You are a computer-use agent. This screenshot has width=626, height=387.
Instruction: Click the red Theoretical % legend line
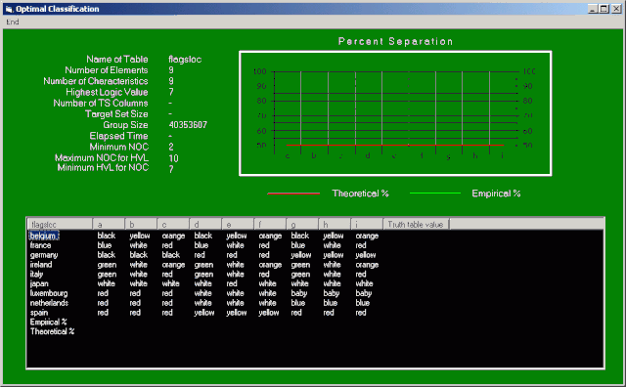(x=293, y=193)
